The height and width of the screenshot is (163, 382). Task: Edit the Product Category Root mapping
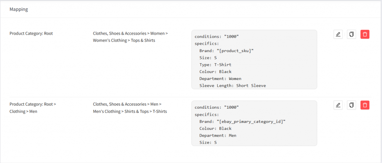pyautogui.click(x=338, y=35)
